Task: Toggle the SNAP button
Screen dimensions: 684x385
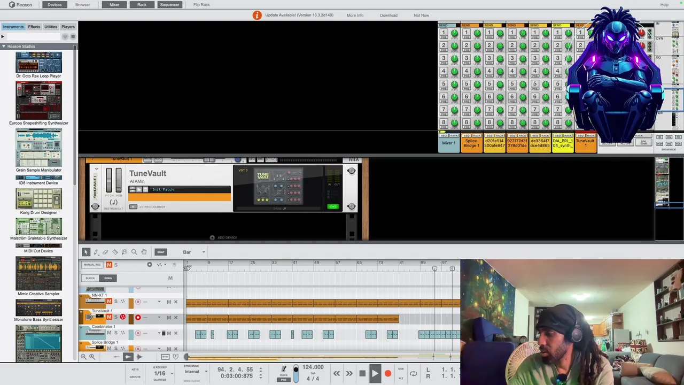Action: point(161,252)
